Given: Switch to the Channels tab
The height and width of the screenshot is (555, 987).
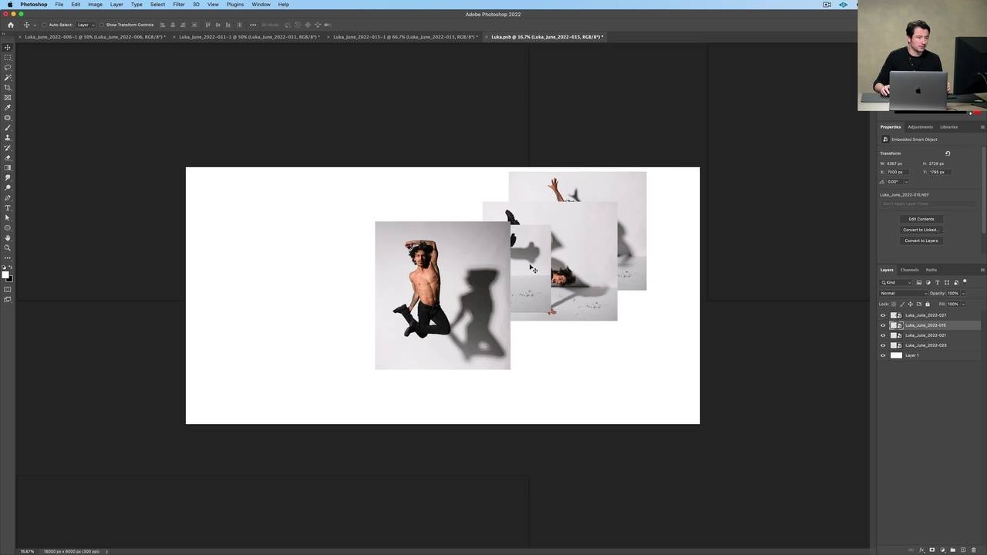Looking at the screenshot, I should tap(909, 270).
